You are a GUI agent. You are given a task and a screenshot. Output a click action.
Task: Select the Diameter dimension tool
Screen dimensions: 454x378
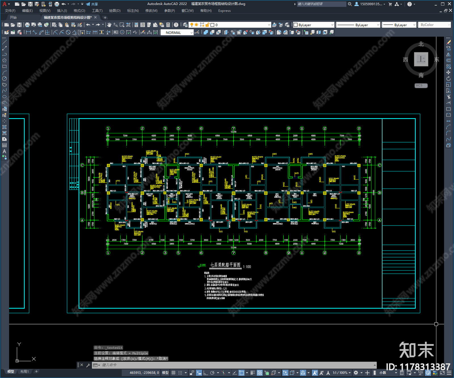click(x=68, y=32)
